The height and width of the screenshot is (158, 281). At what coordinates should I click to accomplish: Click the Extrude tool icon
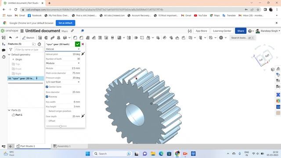(40, 38)
